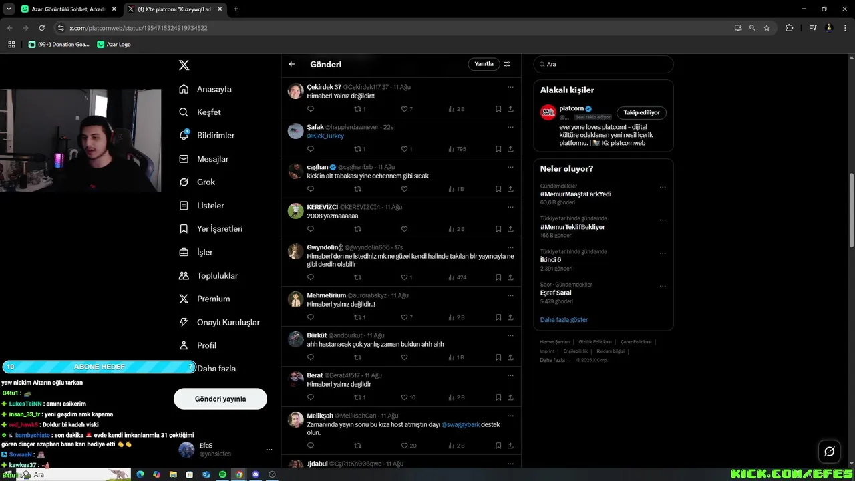The image size is (855, 481).
Task: Open Profil page
Action: [x=198, y=345]
